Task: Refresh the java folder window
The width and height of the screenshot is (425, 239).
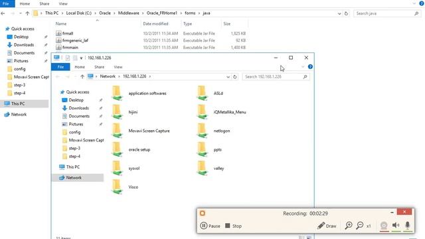Action: tap(346, 13)
